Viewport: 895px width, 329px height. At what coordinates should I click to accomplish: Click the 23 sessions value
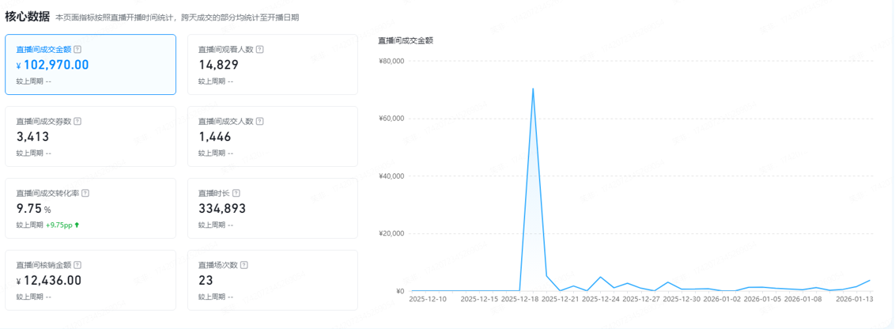point(205,281)
